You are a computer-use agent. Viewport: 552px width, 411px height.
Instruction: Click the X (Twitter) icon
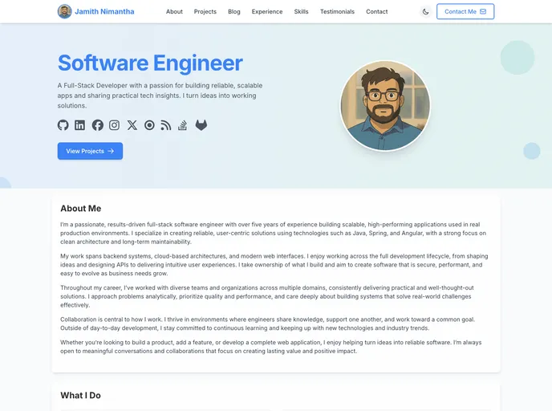132,125
